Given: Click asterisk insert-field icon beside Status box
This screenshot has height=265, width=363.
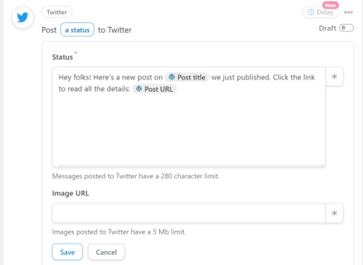Looking at the screenshot, I should click(x=335, y=76).
